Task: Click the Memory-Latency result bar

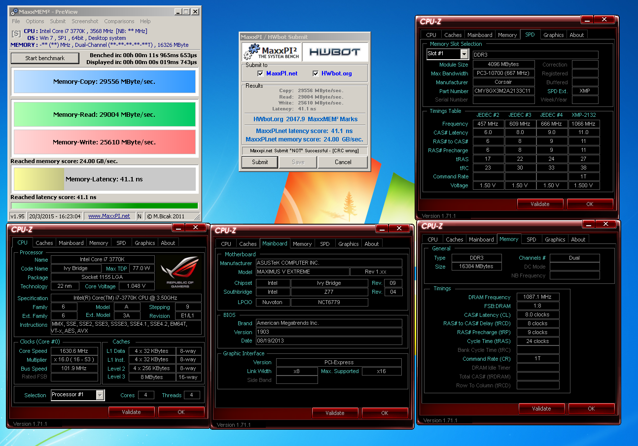Action: tap(105, 179)
